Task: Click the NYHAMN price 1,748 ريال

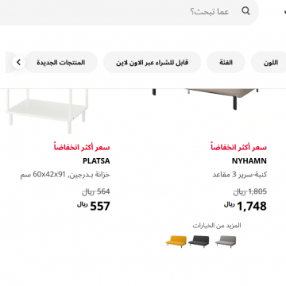Action: (245, 206)
